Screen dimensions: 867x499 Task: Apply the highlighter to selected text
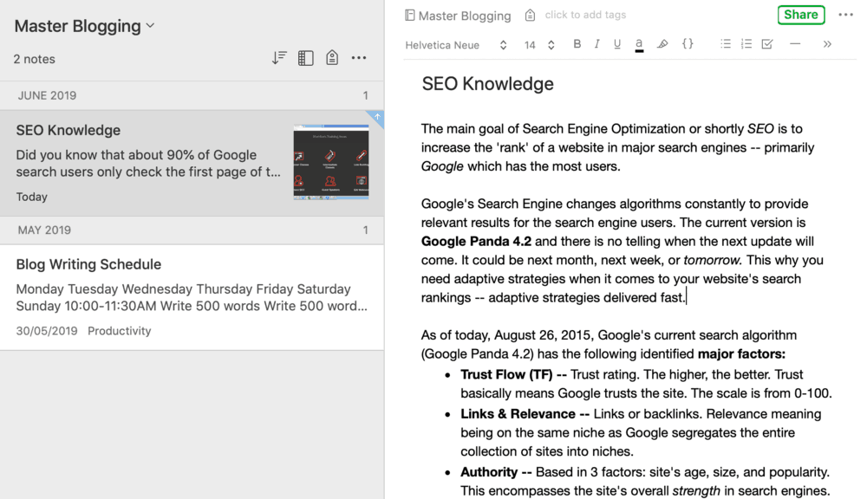[662, 44]
